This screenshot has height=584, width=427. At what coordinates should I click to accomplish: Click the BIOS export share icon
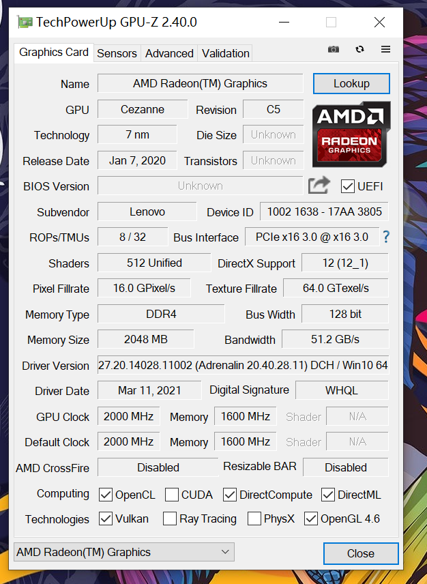[x=319, y=185]
